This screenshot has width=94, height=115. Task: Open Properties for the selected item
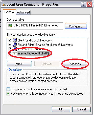[x=75, y=64]
